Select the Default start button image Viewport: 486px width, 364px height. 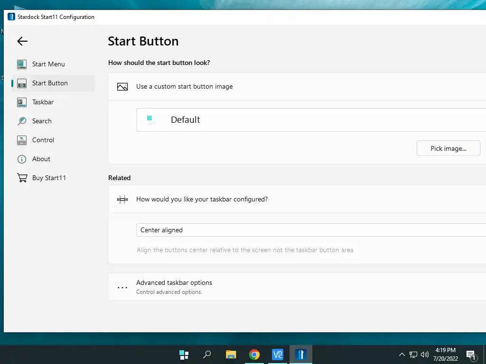coord(311,120)
